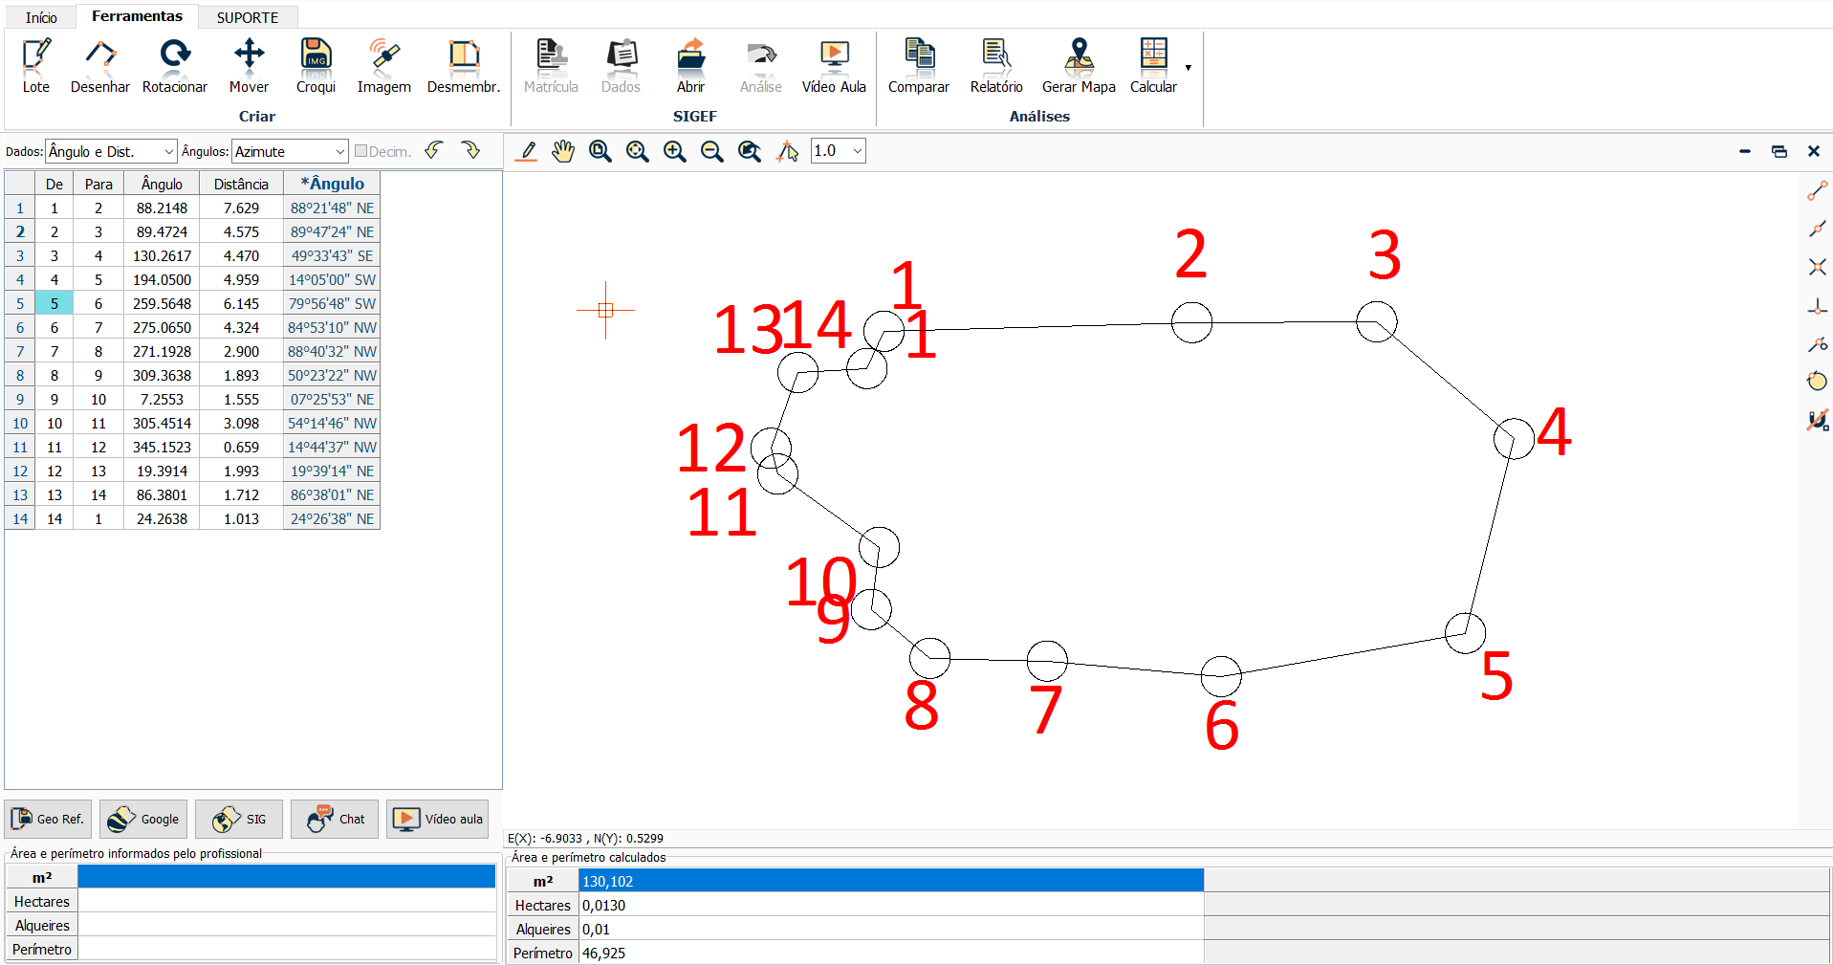Click the Geo Ref. button
Image resolution: width=1833 pixels, height=965 pixels.
[x=48, y=819]
